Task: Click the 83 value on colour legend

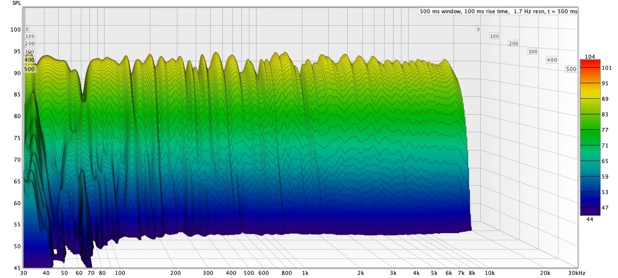Action: click(605, 114)
